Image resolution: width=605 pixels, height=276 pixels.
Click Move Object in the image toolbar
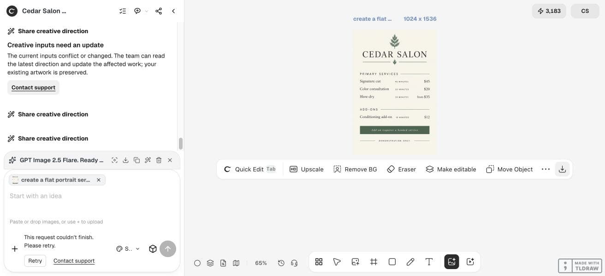click(509, 169)
